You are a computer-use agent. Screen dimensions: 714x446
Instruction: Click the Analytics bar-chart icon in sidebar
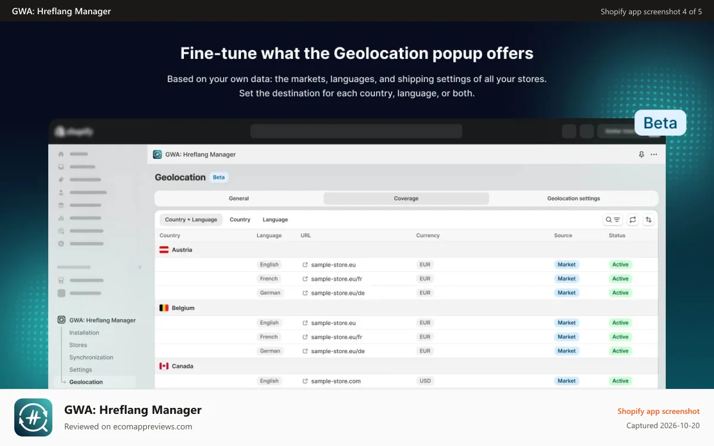(x=61, y=218)
